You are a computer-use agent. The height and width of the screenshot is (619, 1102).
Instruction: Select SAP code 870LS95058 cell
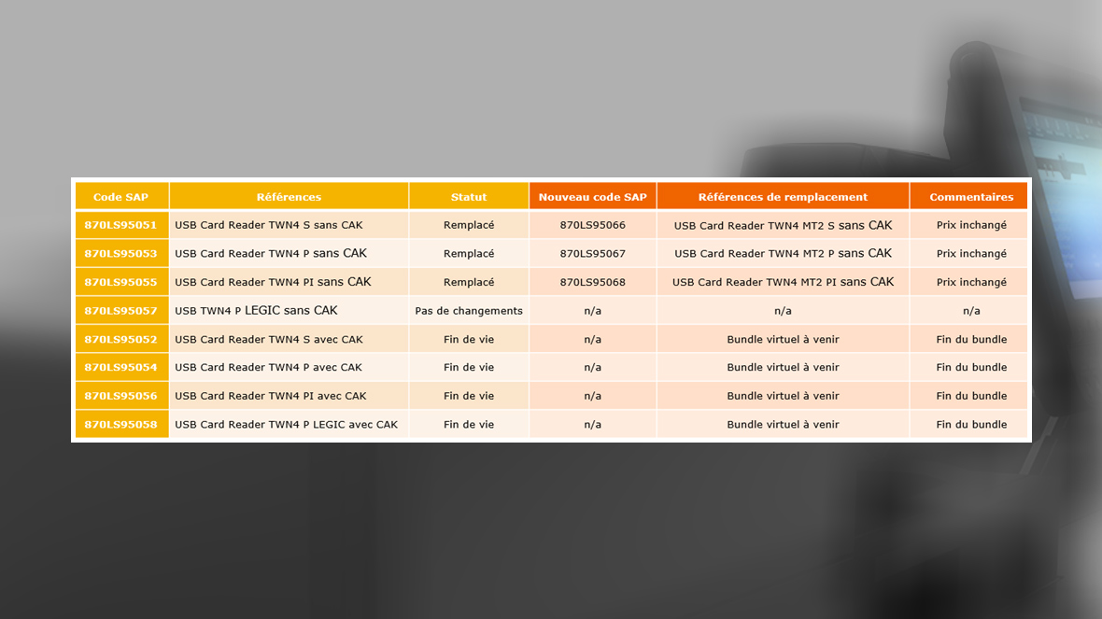pyautogui.click(x=121, y=425)
